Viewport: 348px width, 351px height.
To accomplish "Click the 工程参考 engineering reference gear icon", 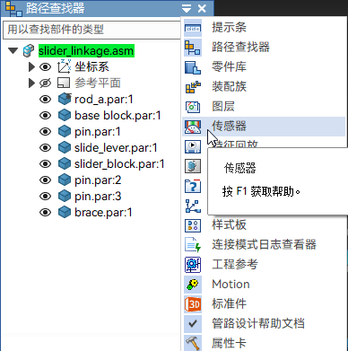I will pyautogui.click(x=193, y=265).
